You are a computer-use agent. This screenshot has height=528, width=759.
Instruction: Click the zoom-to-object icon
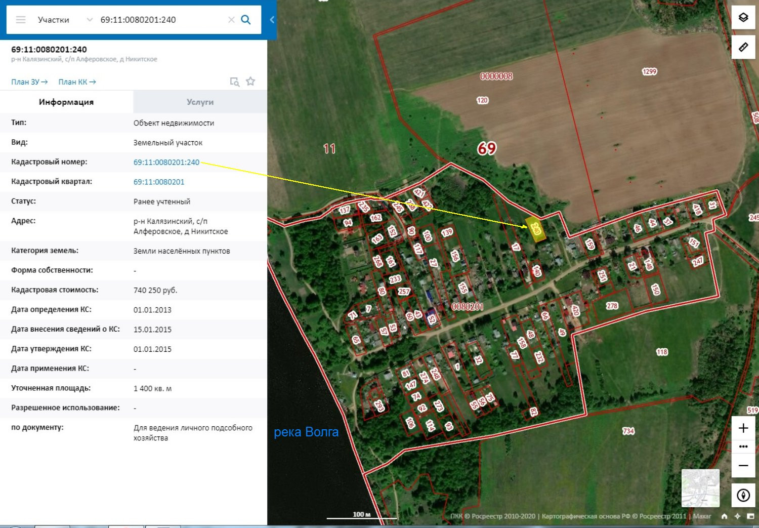tap(234, 82)
